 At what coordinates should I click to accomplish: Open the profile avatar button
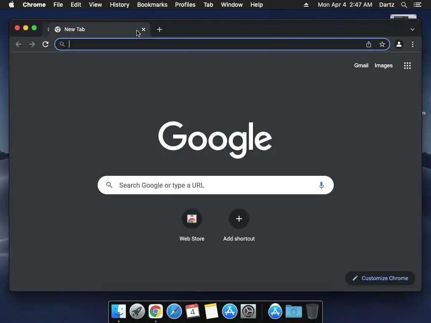pyautogui.click(x=399, y=44)
